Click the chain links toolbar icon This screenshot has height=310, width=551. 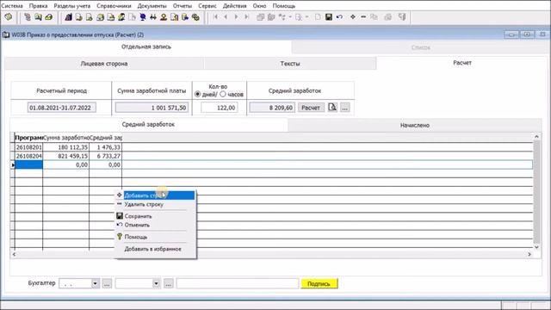(195, 17)
